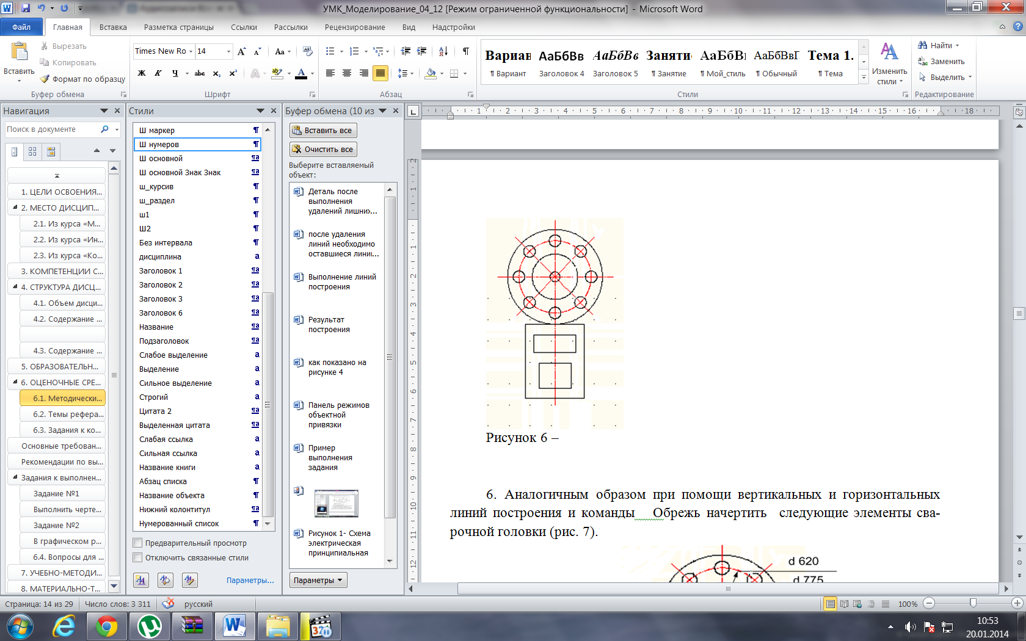Switch to Вставка ribbon tab
1026x641 pixels.
click(113, 27)
